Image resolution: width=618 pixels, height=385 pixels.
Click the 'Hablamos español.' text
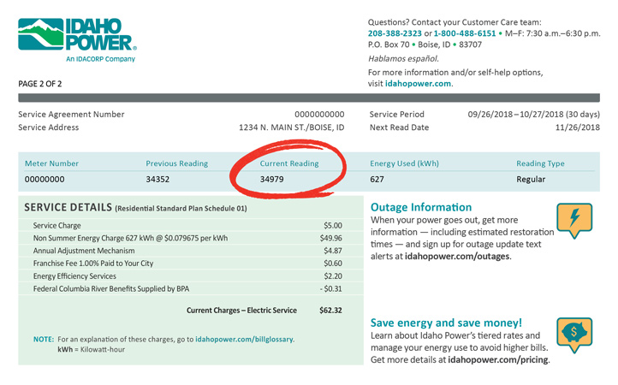pyautogui.click(x=403, y=59)
